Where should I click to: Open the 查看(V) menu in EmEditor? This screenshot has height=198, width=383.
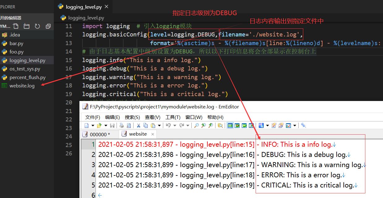(x=153, y=117)
